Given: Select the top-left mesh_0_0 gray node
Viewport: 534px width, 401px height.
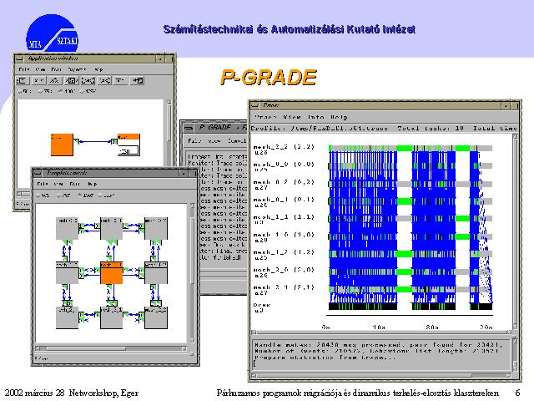Looking at the screenshot, I should click(67, 228).
